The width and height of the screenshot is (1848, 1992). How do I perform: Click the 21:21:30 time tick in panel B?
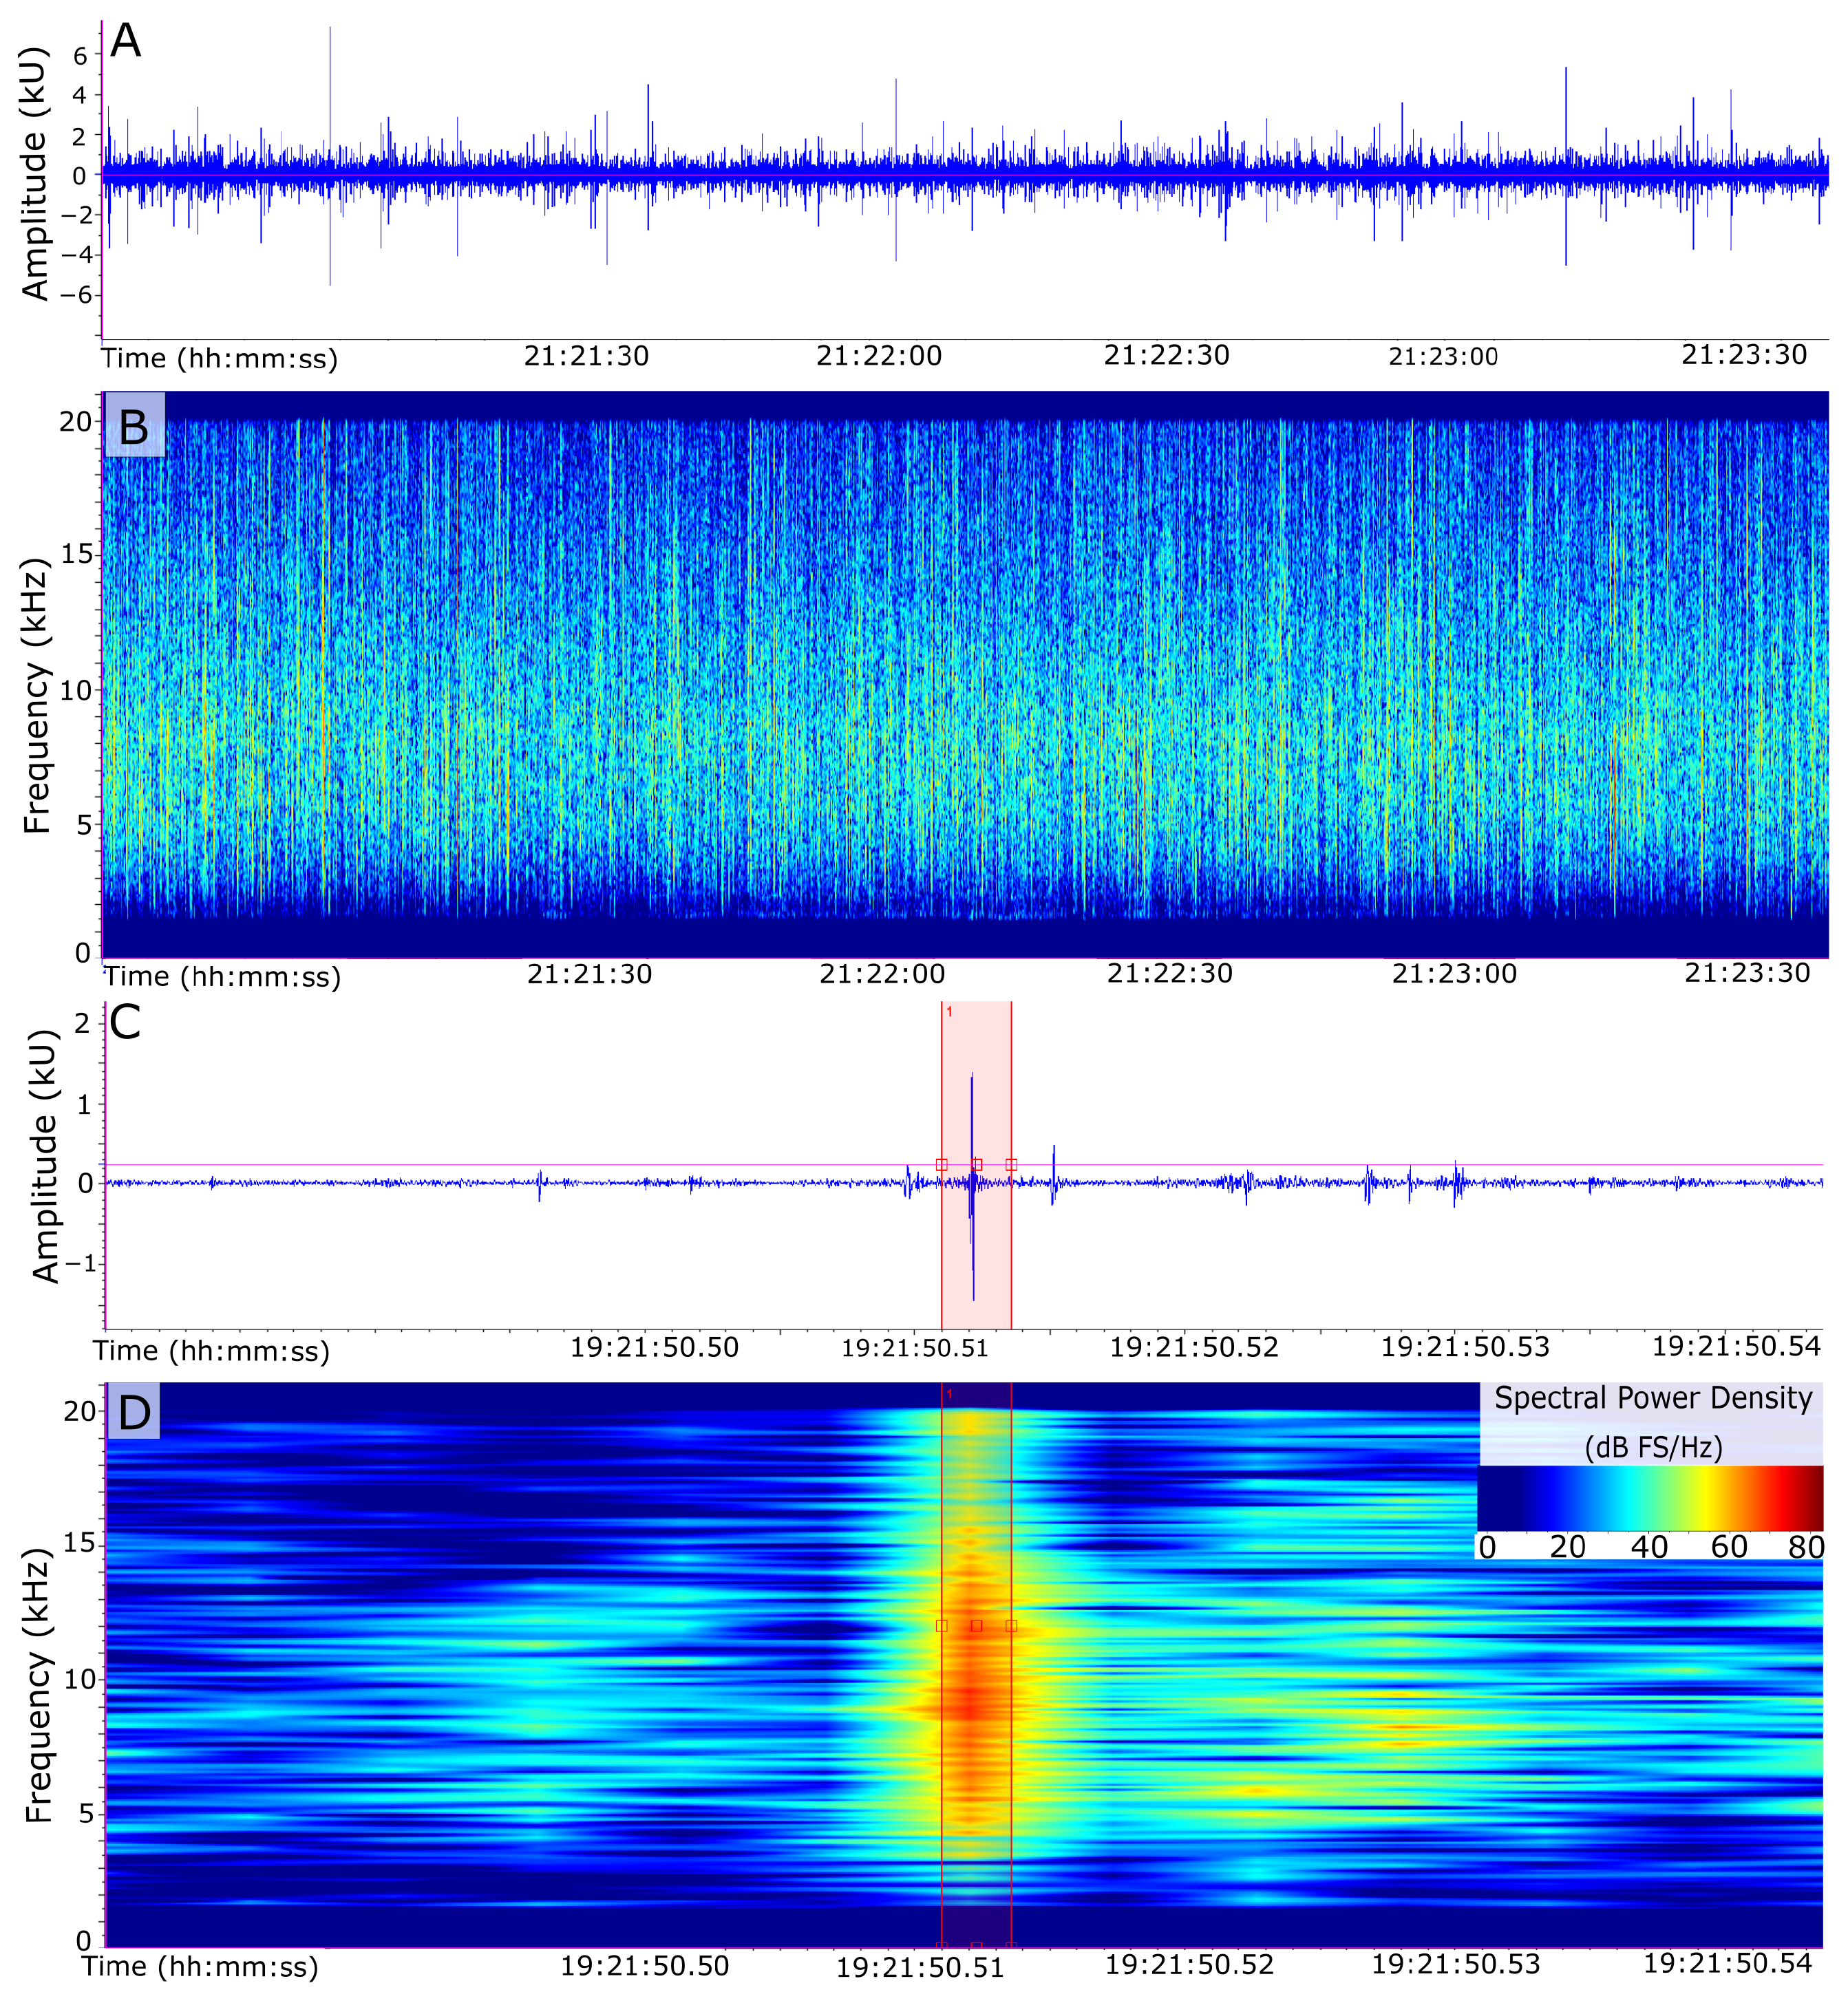590,974
